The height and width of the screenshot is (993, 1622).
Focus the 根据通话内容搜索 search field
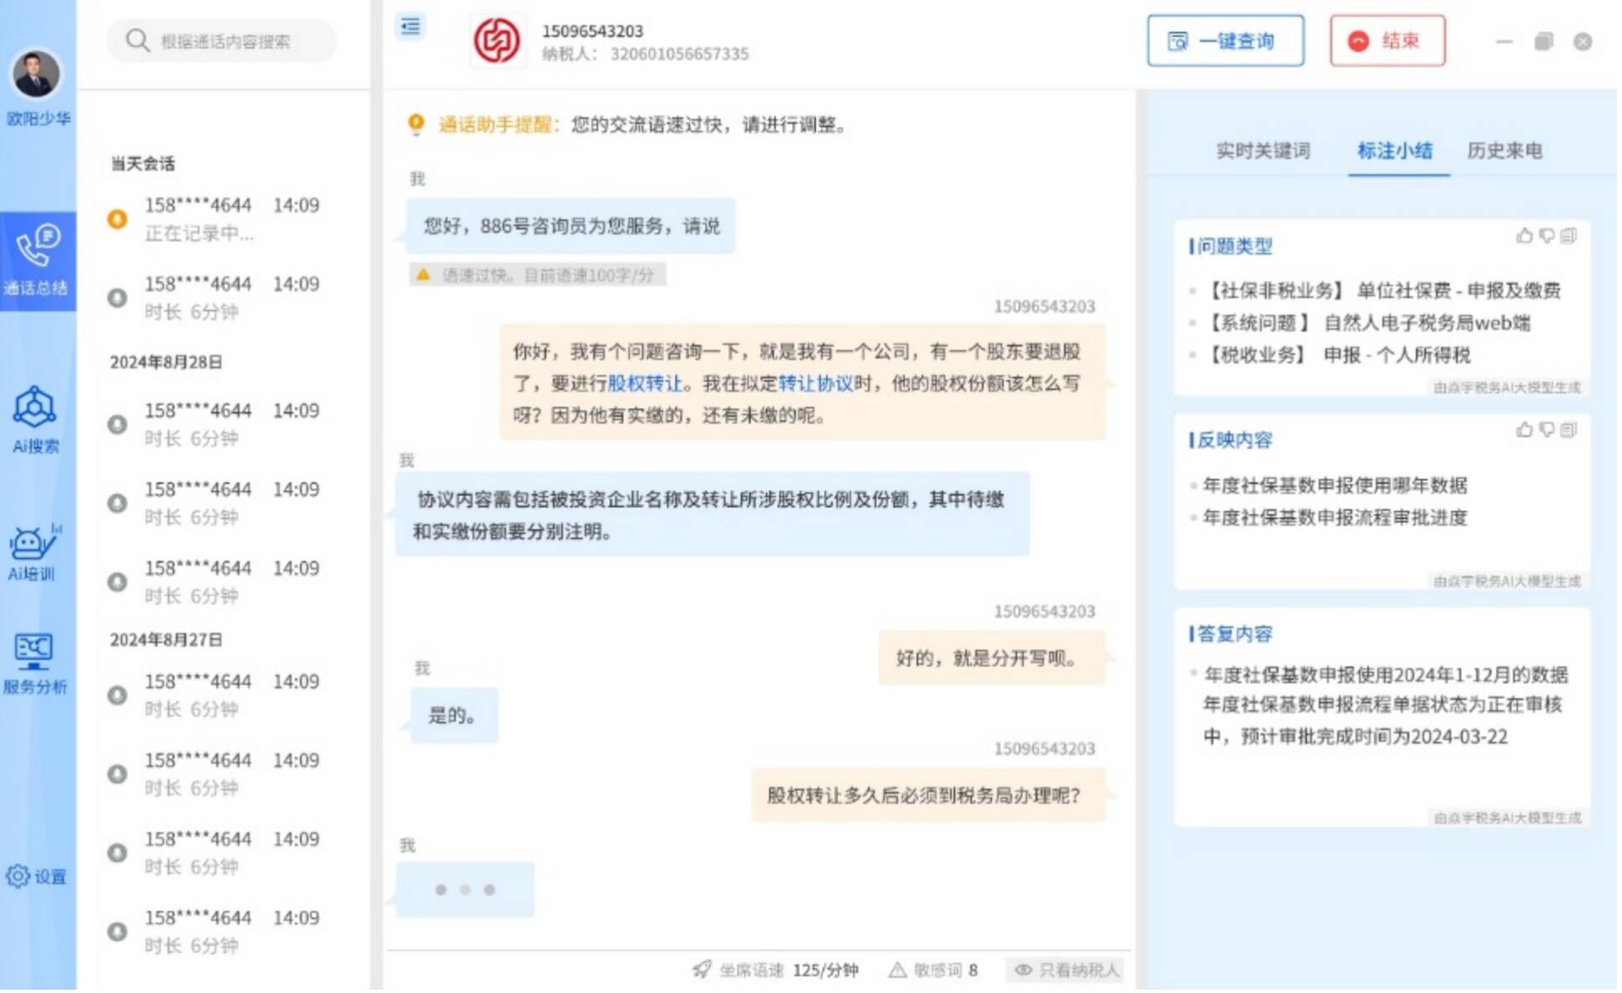(221, 41)
